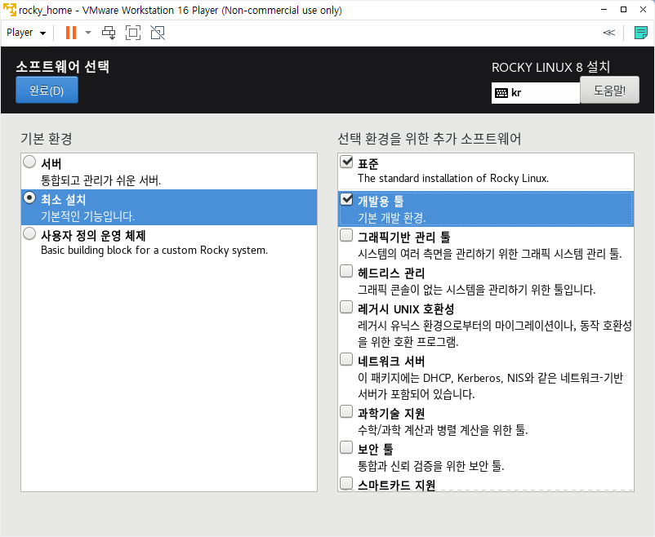
Task: Minimize the VMware Player window
Action: click(x=604, y=10)
